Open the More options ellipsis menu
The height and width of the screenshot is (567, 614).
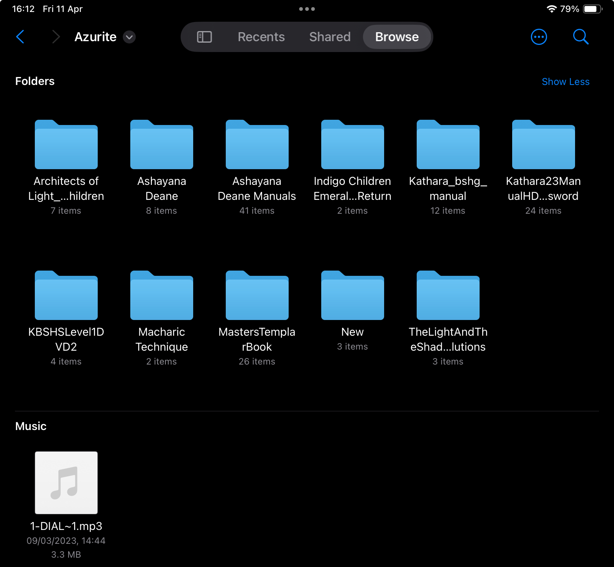coord(539,37)
